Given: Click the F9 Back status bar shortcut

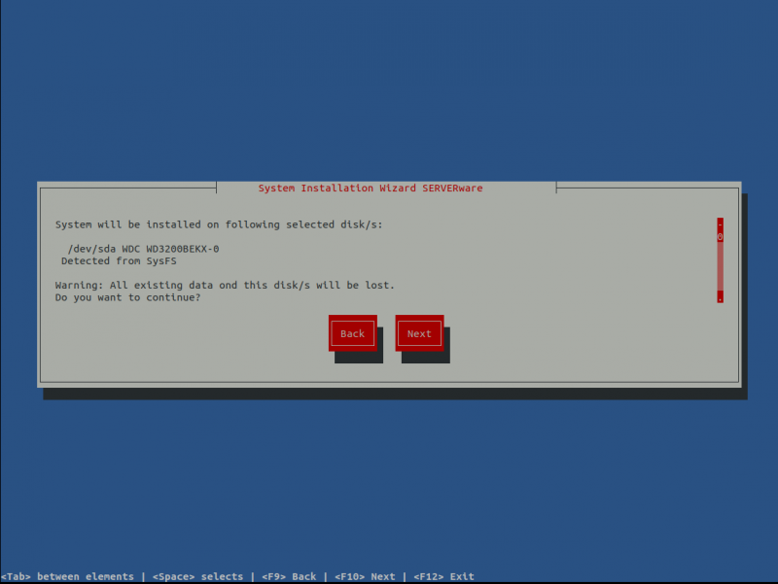Looking at the screenshot, I should pos(291,575).
